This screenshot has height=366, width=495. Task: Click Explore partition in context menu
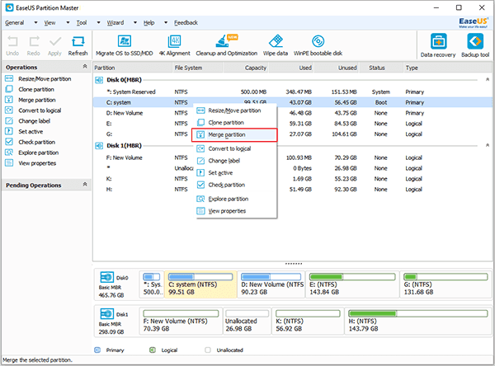coord(229,199)
